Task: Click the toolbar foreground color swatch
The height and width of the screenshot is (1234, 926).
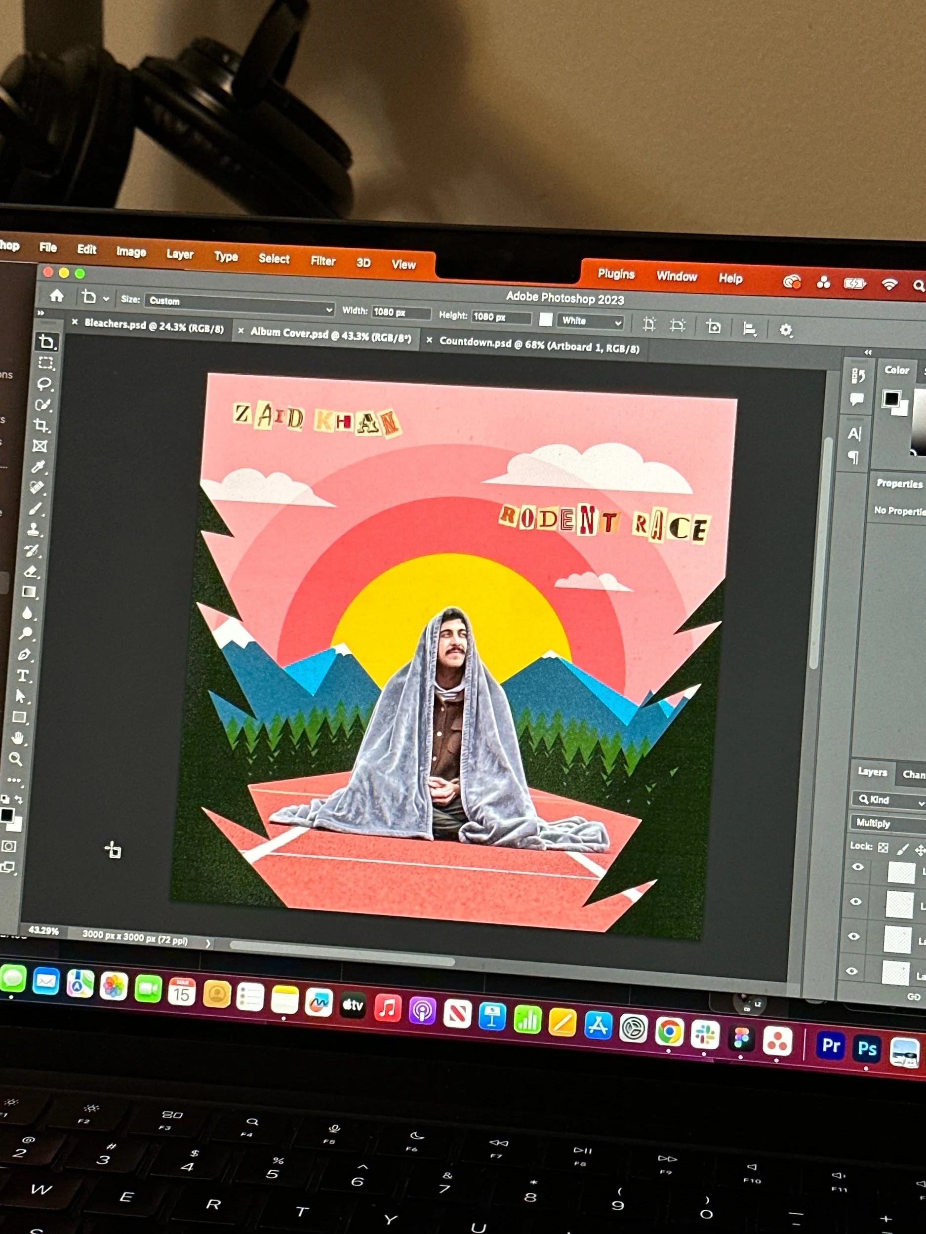Action: pos(7,815)
